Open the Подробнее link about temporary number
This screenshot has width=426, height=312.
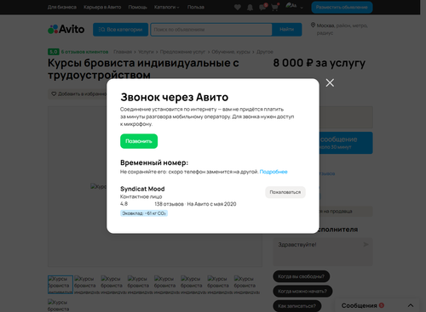(273, 172)
